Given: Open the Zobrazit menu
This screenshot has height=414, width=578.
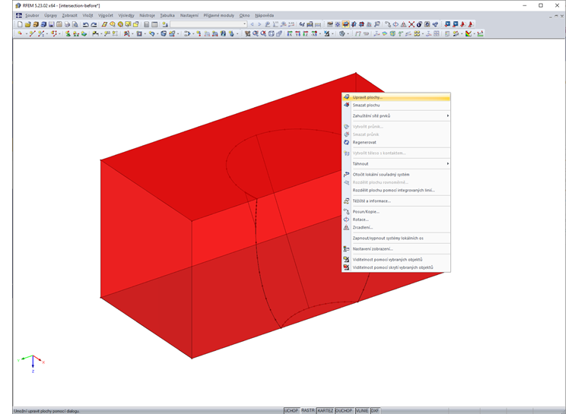Looking at the screenshot, I should point(70,15).
